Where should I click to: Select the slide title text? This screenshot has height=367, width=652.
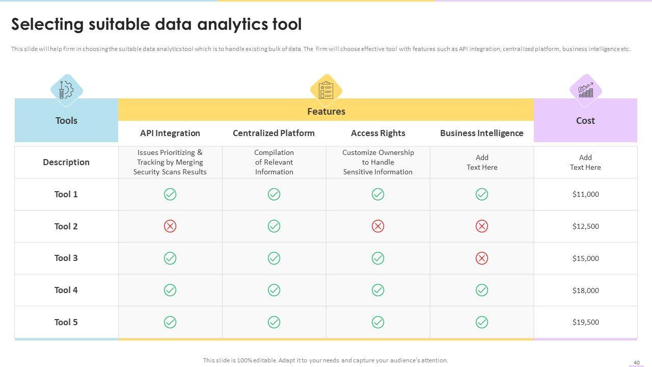tap(156, 24)
